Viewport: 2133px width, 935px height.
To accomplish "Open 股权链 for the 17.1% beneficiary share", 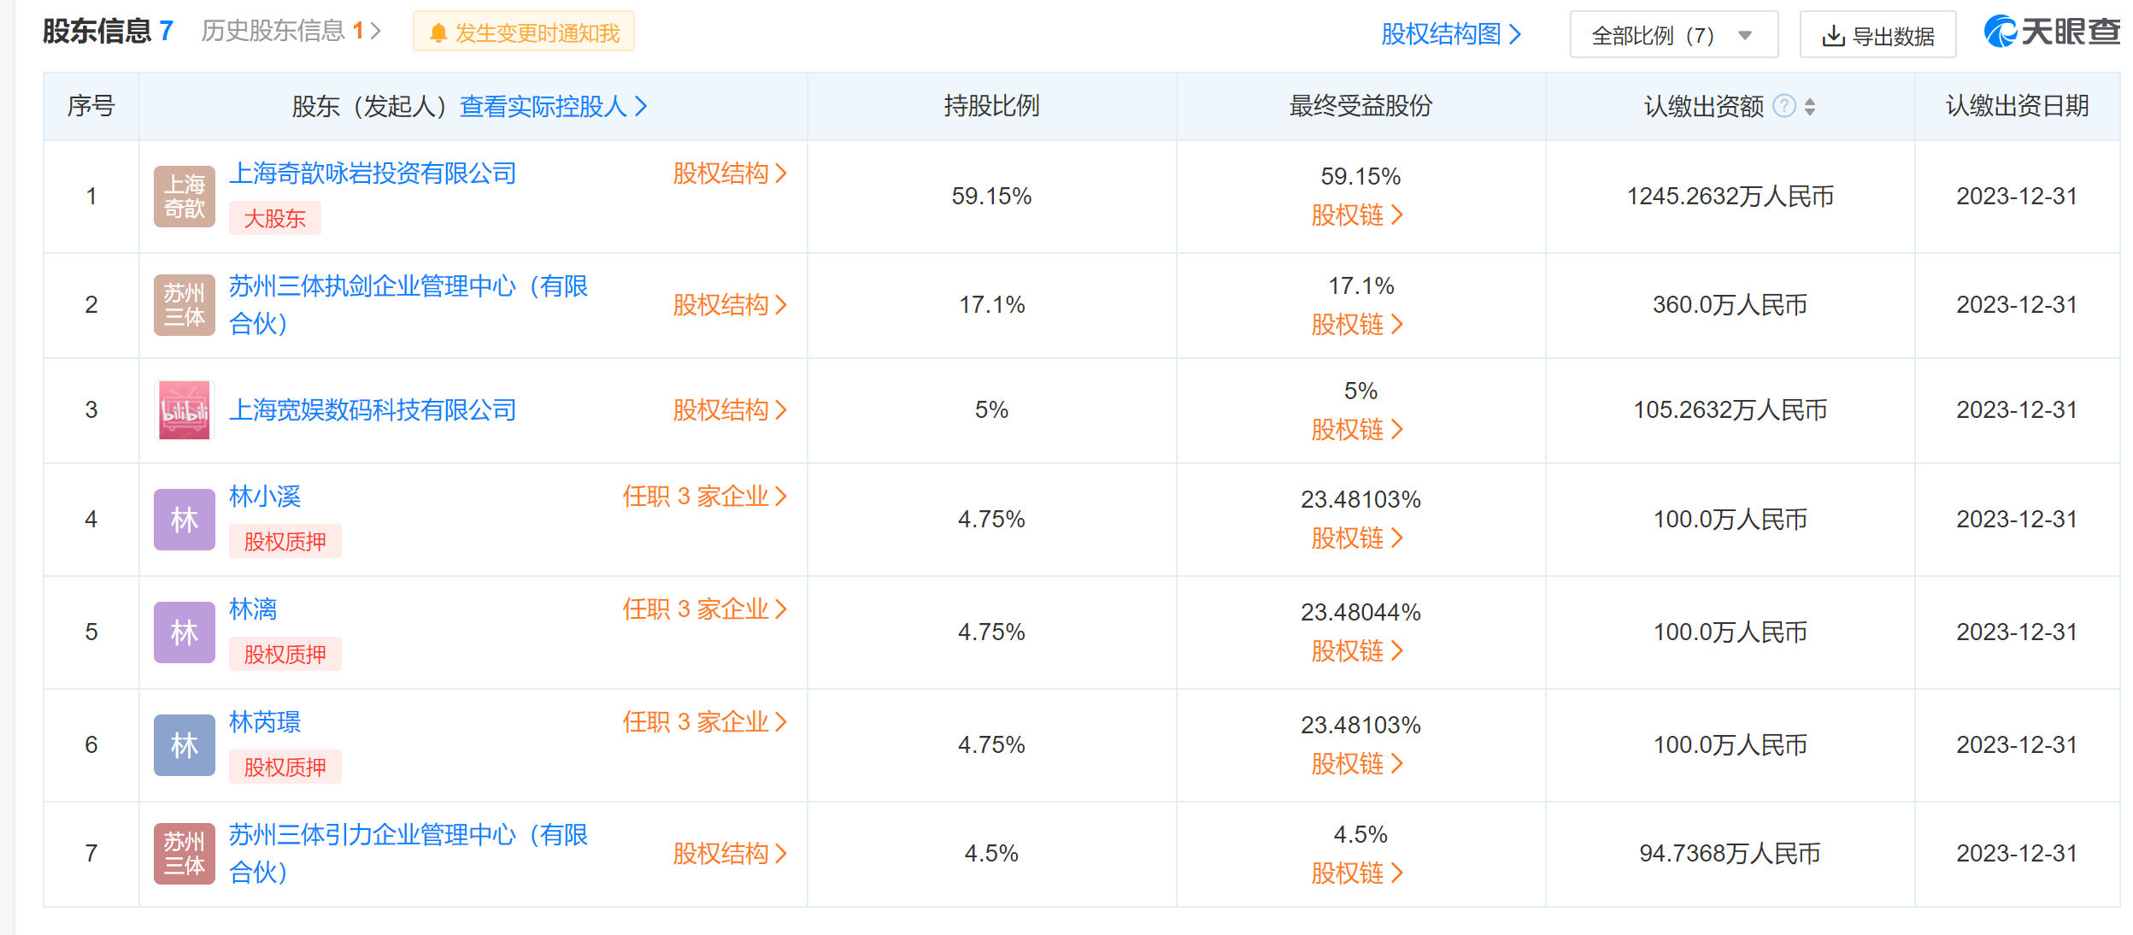I will 1358,325.
